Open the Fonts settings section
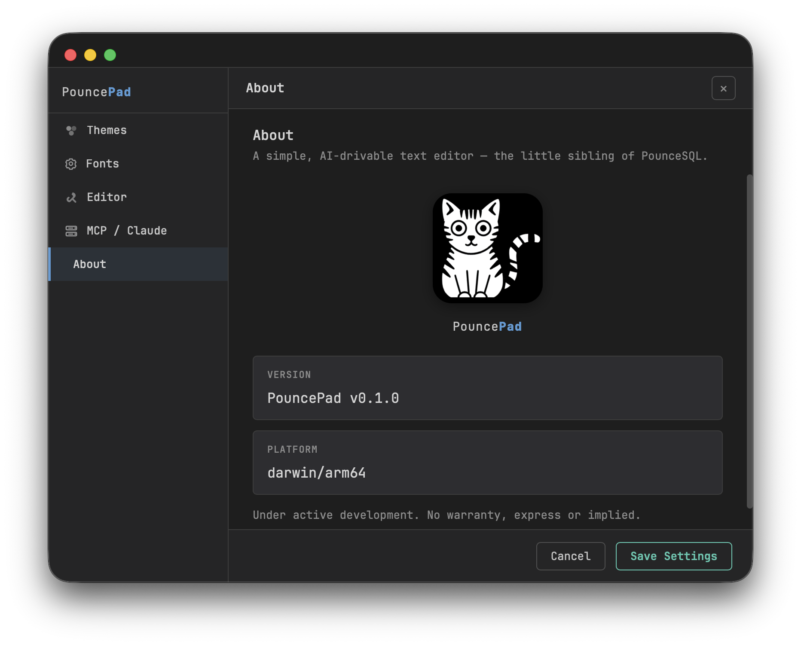Viewport: 801px width, 646px height. [x=138, y=164]
